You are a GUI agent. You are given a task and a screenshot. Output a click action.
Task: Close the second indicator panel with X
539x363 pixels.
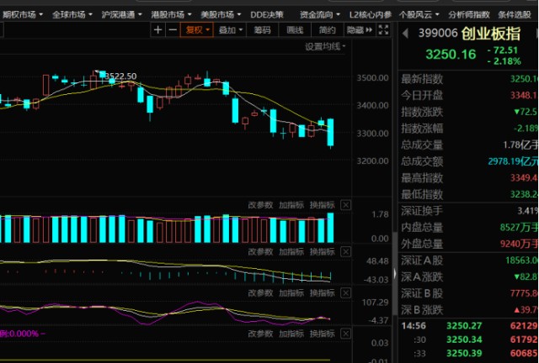click(x=346, y=250)
